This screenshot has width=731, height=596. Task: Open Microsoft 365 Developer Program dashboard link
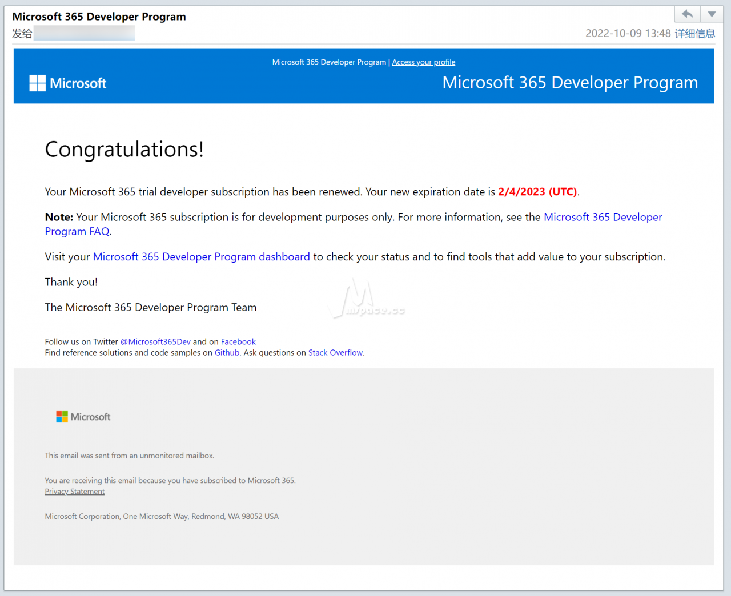(201, 257)
